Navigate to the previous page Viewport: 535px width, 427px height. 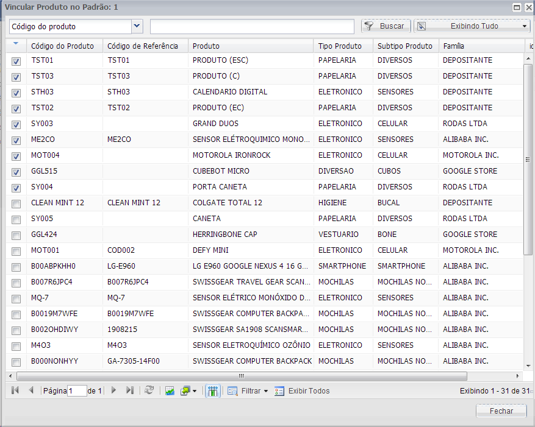31,390
